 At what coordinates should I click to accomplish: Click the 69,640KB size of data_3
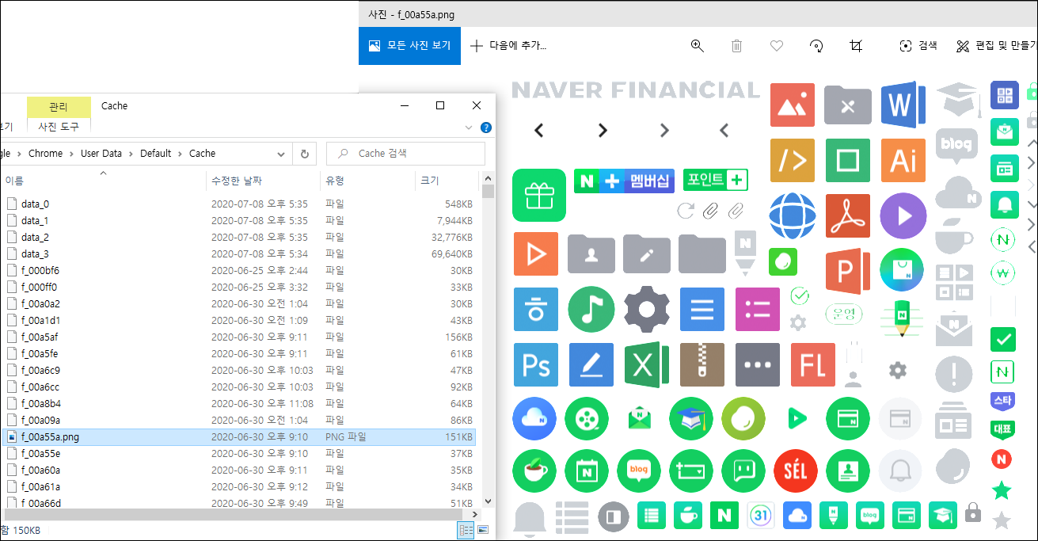[x=451, y=253]
